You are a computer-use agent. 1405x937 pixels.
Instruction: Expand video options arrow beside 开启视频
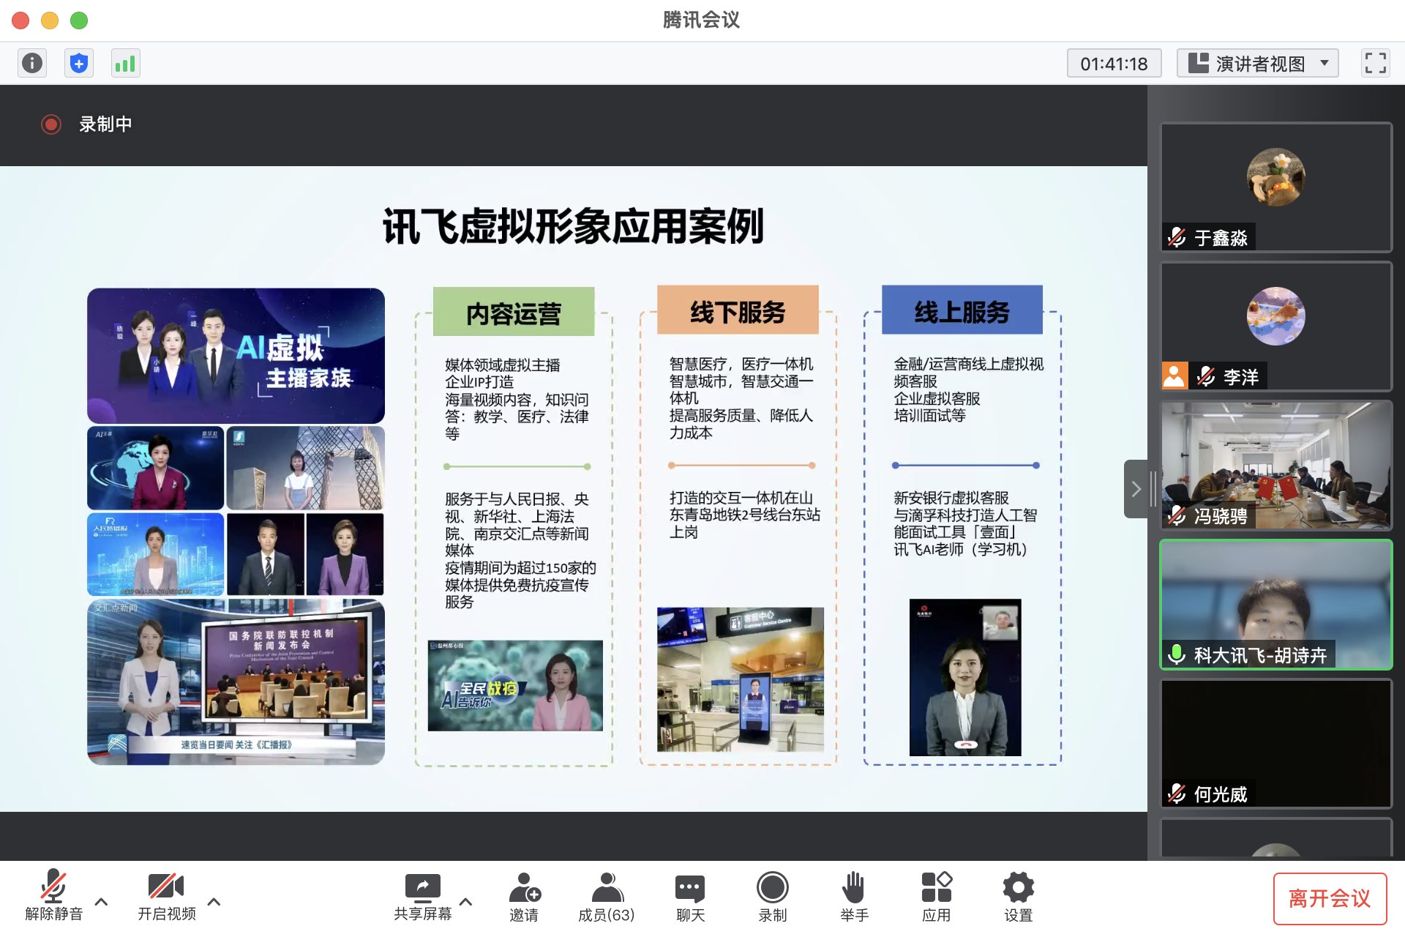pyautogui.click(x=214, y=902)
